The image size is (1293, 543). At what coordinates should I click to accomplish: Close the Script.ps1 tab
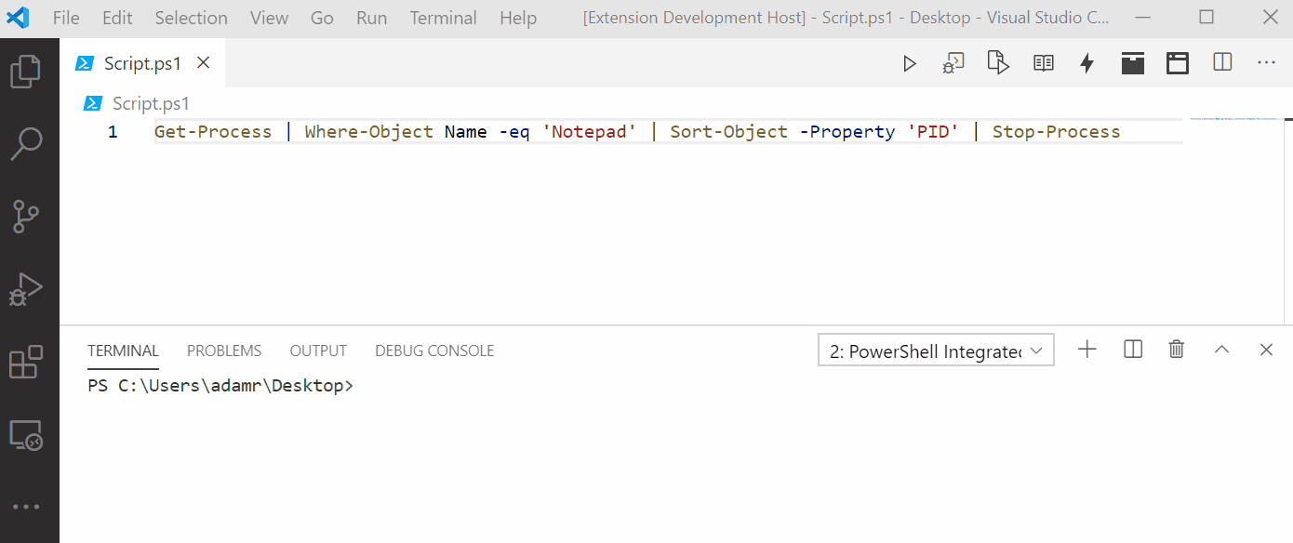204,63
